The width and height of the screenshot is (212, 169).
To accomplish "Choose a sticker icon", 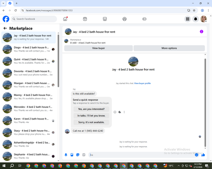I will [x=78, y=155].
